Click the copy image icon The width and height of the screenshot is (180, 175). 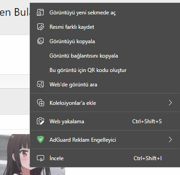tap(40, 41)
